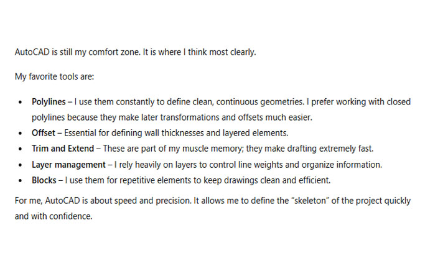This screenshot has height=276, width=448.
Task: Click the bold "Offset" heading word
Action: pos(44,132)
